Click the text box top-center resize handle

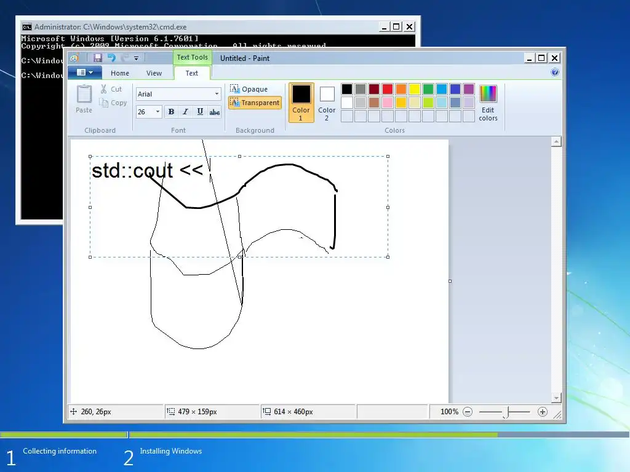239,157
